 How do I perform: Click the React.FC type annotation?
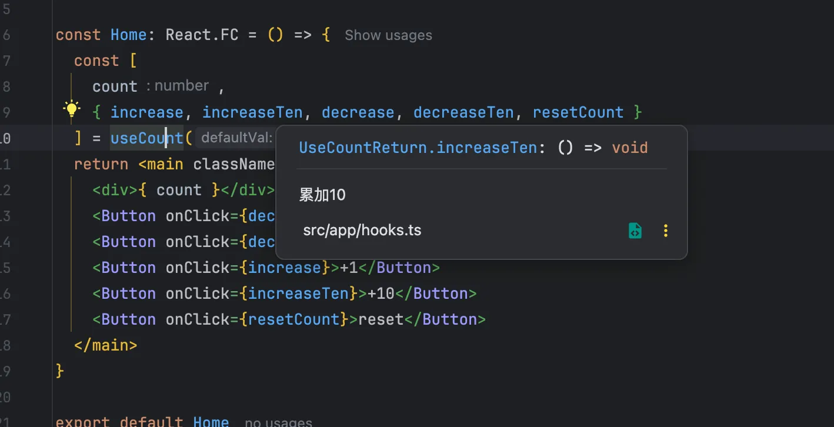tap(202, 35)
